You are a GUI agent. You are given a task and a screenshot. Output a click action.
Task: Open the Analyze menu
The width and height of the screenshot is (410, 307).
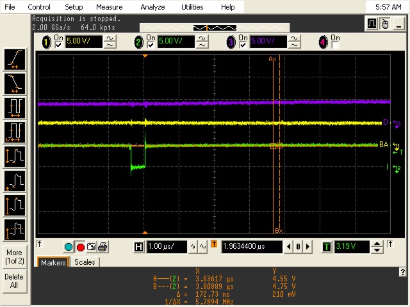(x=152, y=7)
